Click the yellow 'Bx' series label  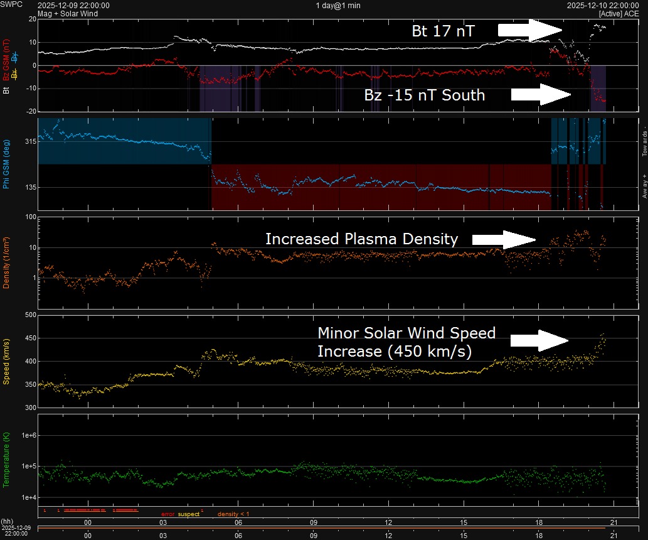[14, 74]
